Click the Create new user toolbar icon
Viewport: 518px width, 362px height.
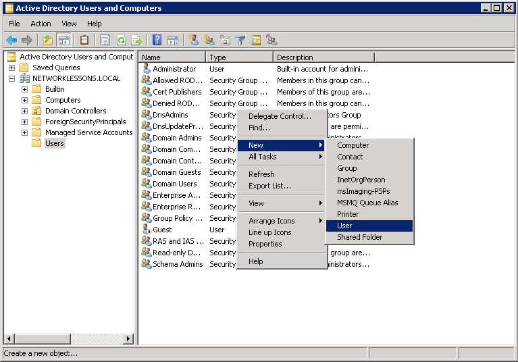[x=194, y=41]
